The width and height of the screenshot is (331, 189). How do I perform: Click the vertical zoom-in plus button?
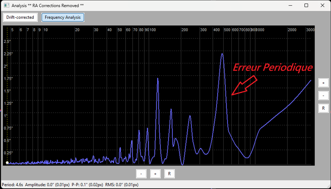323,83
